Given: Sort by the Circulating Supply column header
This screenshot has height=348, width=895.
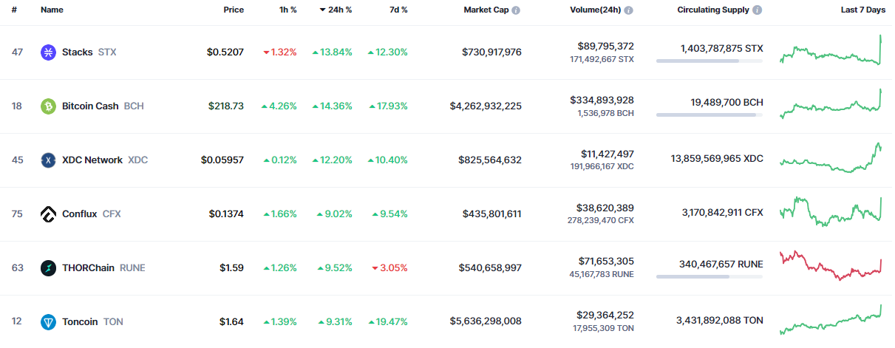Looking at the screenshot, I should [x=713, y=10].
